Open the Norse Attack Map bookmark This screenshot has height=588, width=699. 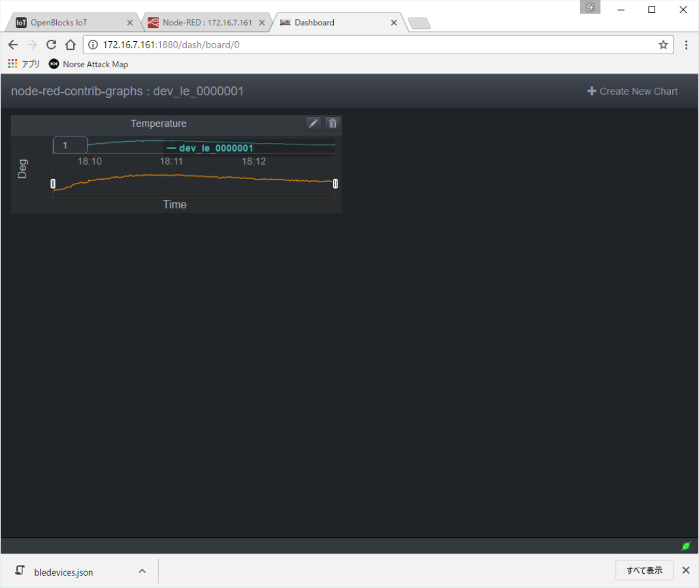[x=88, y=64]
